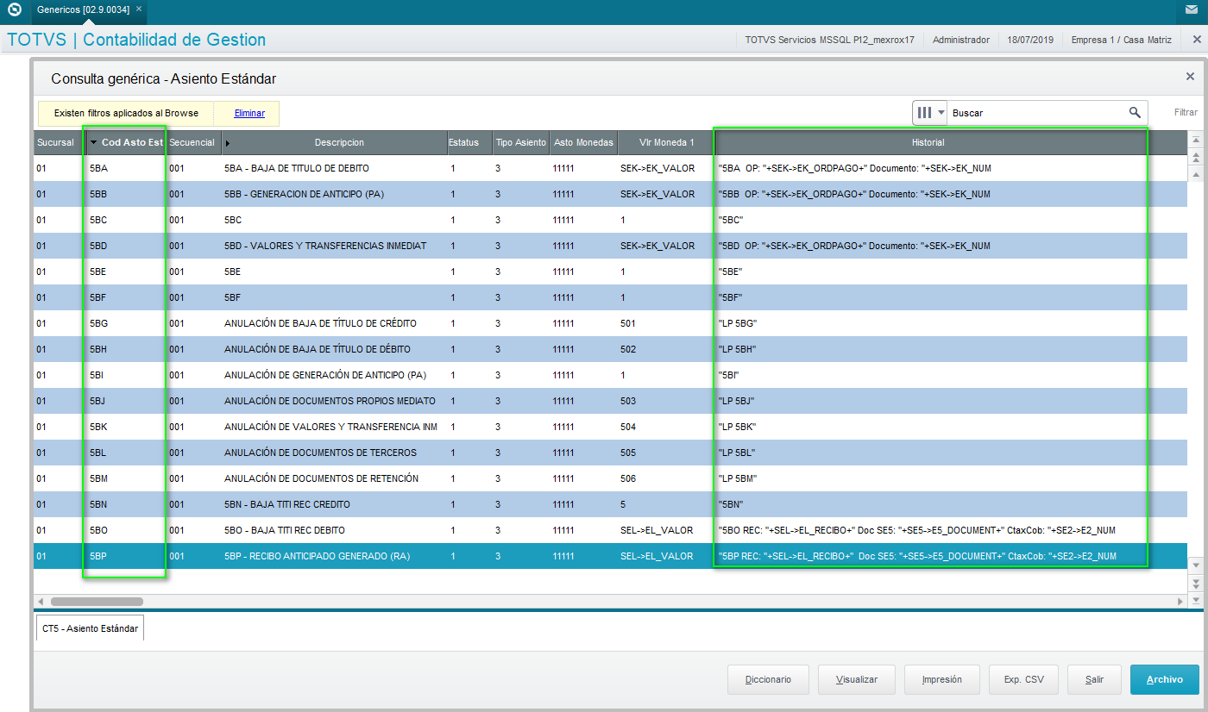Open the mail envelope icon
Image resolution: width=1208 pixels, height=712 pixels.
click(x=1192, y=10)
